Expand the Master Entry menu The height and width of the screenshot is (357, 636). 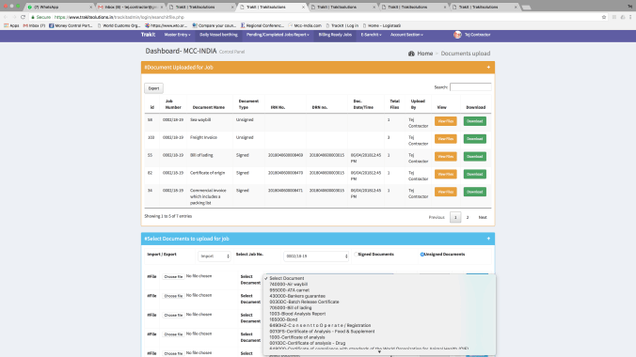[177, 35]
